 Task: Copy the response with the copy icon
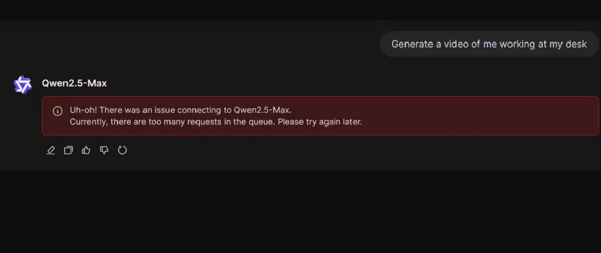(68, 150)
